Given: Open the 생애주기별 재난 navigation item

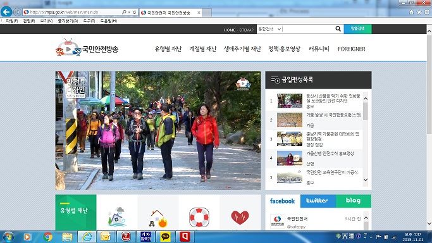Looking at the screenshot, I should (x=242, y=49).
